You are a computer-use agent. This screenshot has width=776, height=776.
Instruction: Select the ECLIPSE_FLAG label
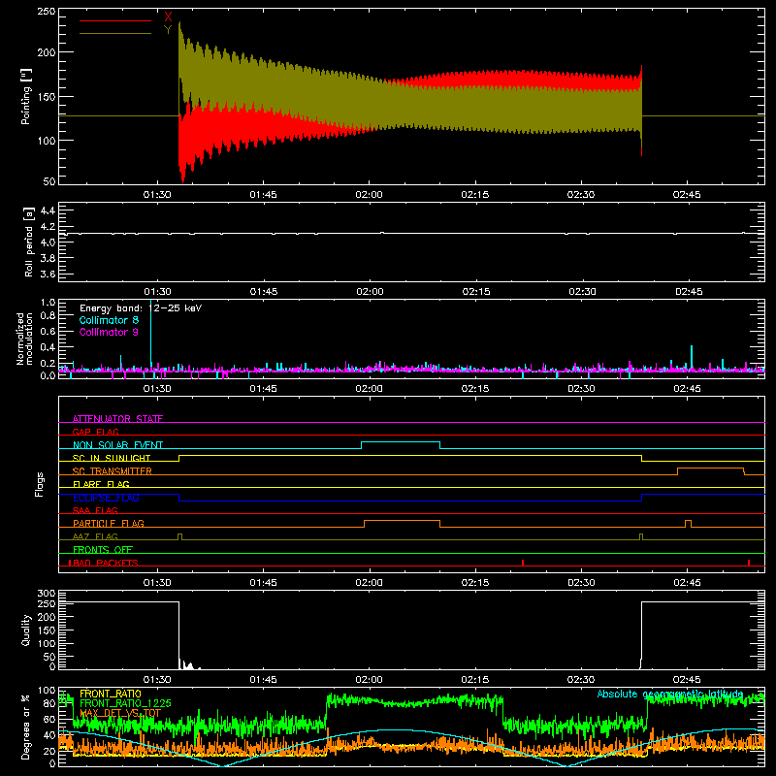[x=106, y=498]
